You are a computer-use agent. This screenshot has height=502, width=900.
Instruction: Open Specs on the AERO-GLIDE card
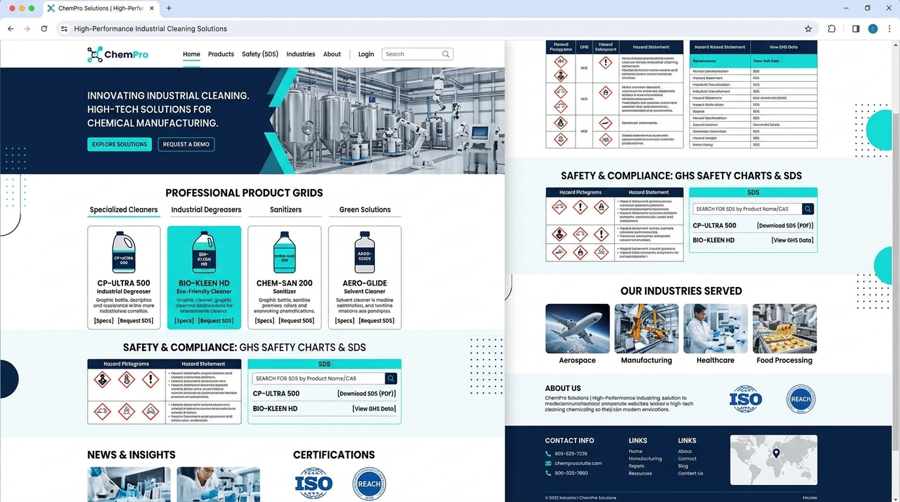pos(345,321)
